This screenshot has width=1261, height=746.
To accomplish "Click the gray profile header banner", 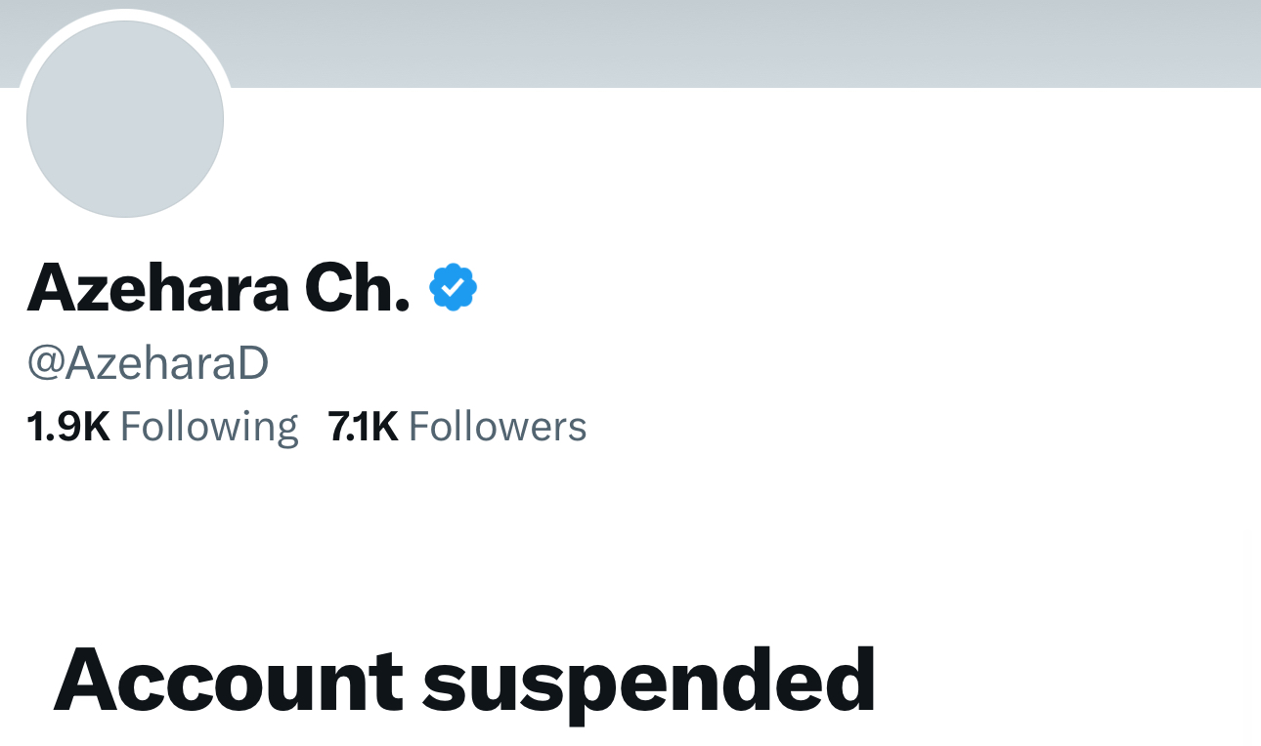I will (x=630, y=44).
